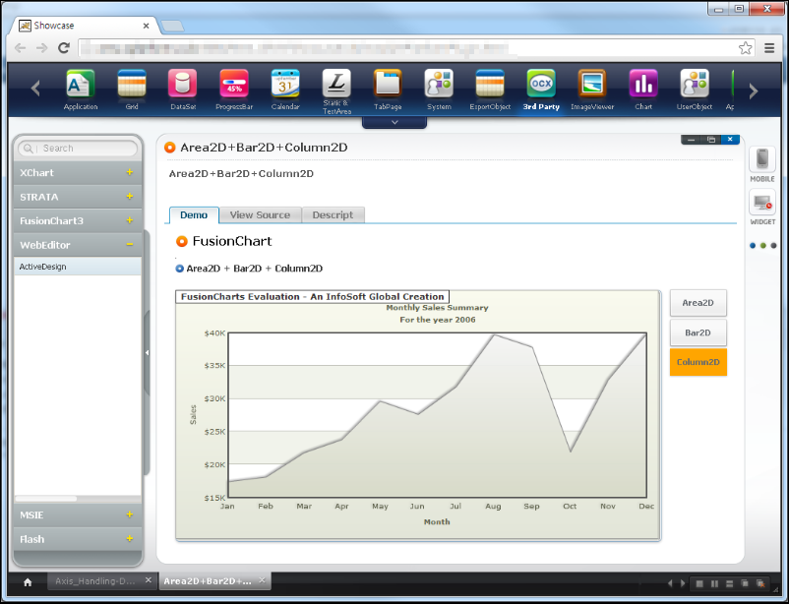The height and width of the screenshot is (604, 789).
Task: Click the Mobile preview icon
Action: click(762, 160)
